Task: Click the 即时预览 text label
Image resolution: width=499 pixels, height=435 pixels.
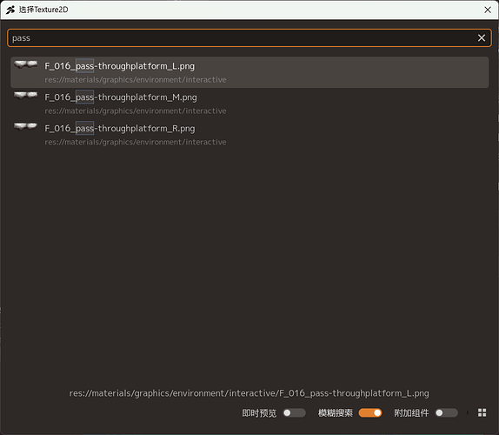Action: click(x=259, y=413)
